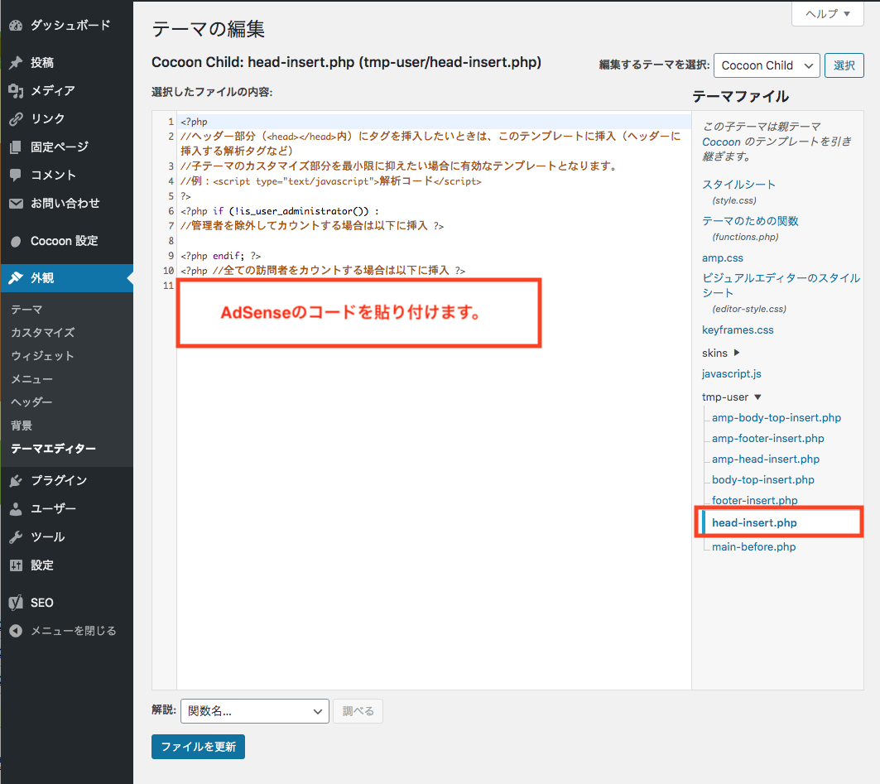Open the 投稿 menu
This screenshot has width=880, height=784.
(x=42, y=62)
